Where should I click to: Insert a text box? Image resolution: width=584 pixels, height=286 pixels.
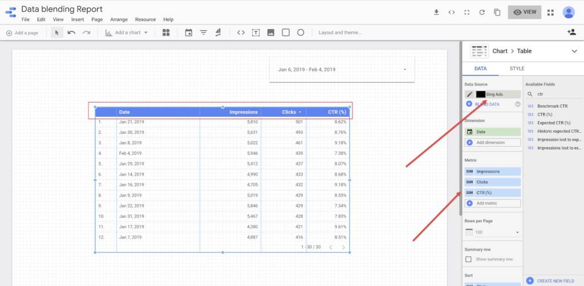[256, 32]
